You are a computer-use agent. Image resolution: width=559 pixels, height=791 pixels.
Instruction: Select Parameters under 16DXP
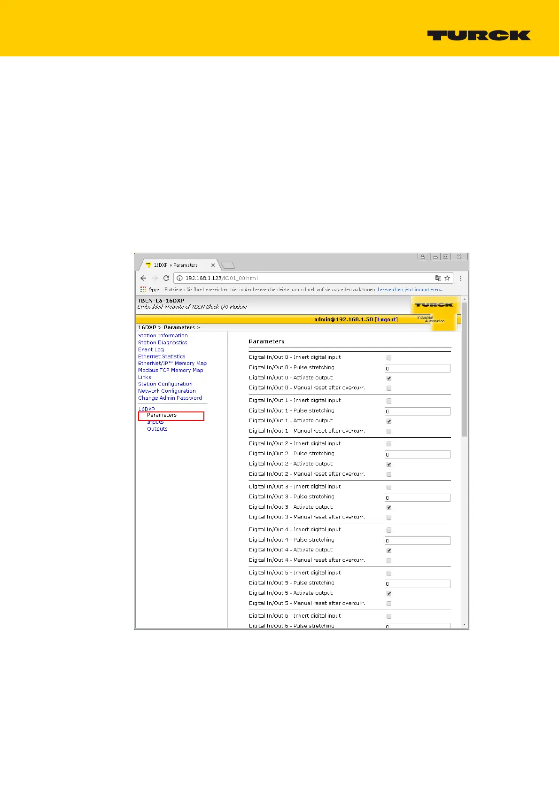click(162, 415)
